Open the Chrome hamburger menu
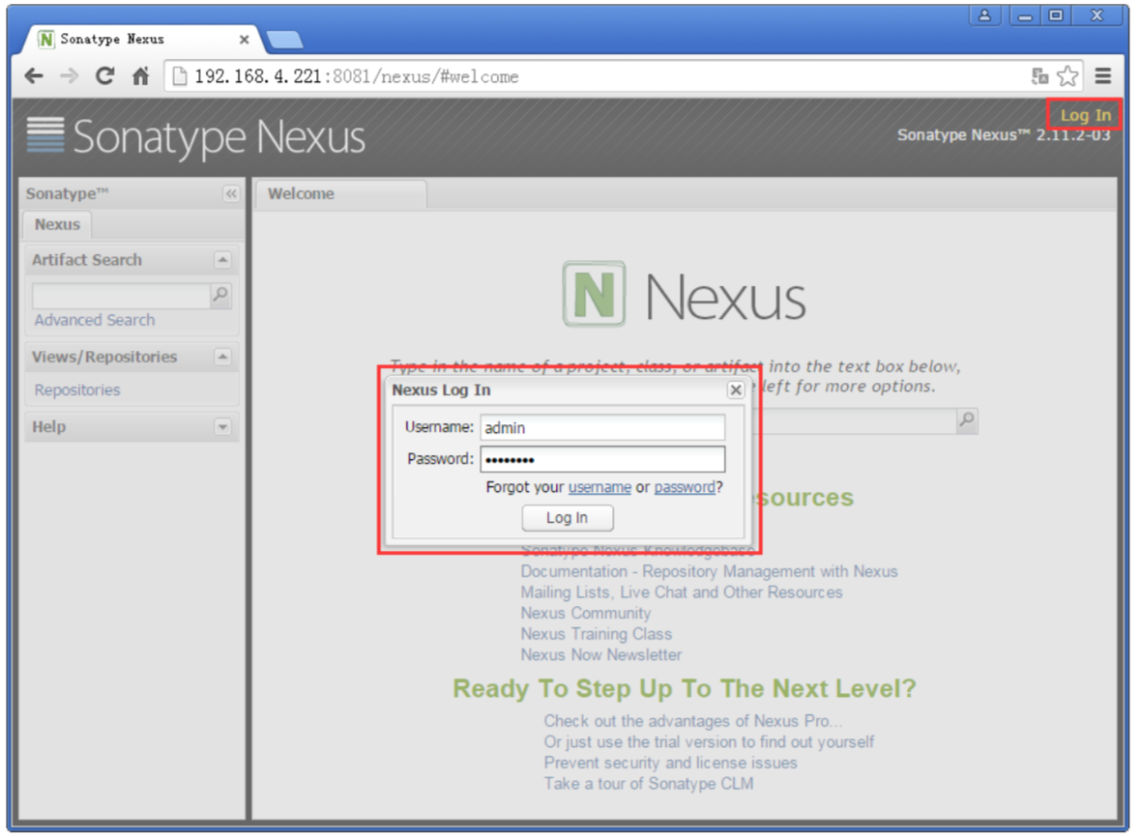The height and width of the screenshot is (837, 1139). (x=1102, y=75)
